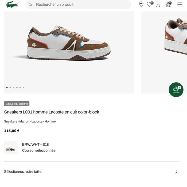Open the user account icon
187x187 pixels.
158,4
